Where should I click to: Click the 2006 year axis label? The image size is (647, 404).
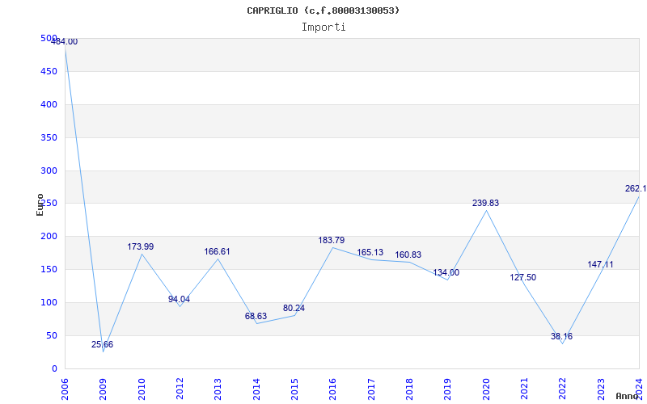[x=65, y=389]
